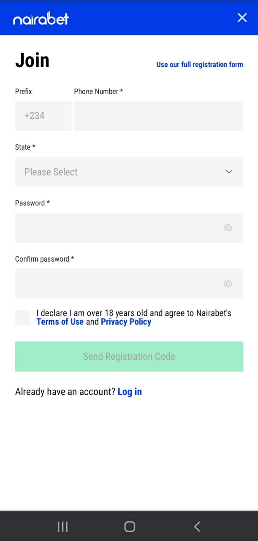258x541 pixels.
Task: Reveal confirm password with eye icon
Action: tap(228, 284)
